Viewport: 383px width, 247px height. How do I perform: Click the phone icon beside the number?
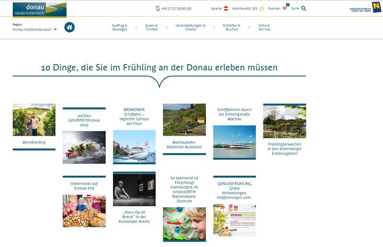[158, 9]
